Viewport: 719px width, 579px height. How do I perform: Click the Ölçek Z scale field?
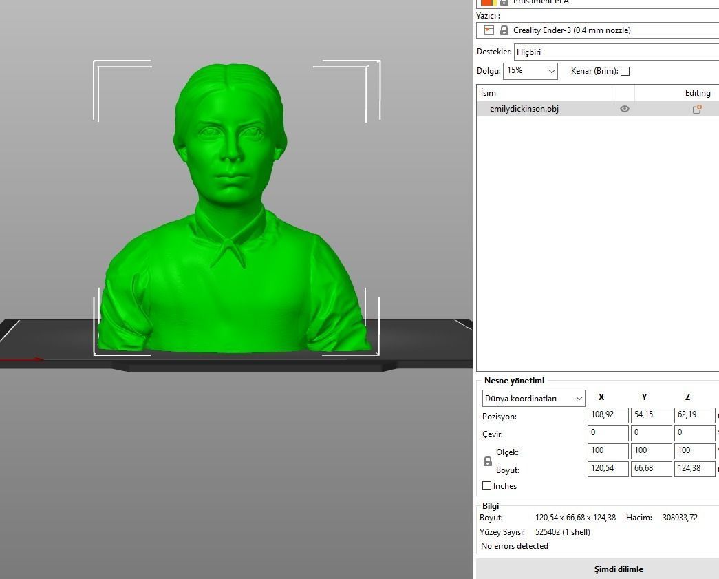click(695, 451)
